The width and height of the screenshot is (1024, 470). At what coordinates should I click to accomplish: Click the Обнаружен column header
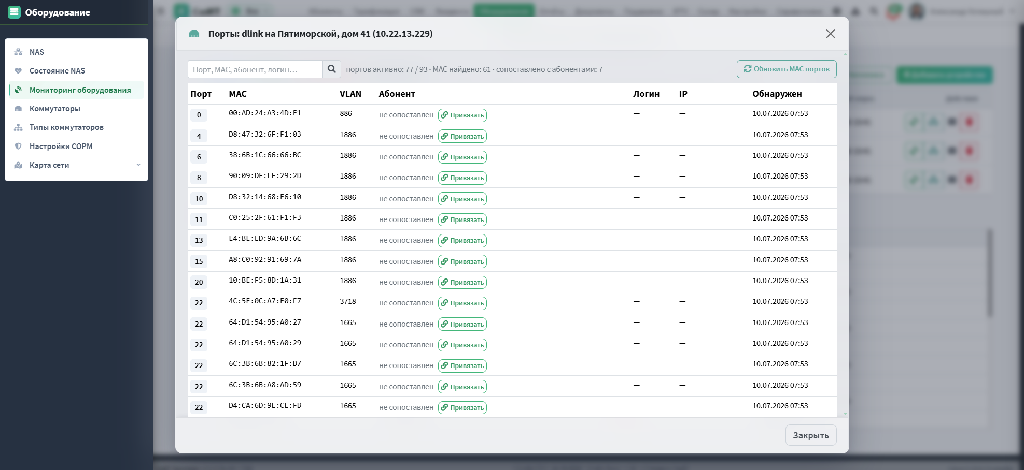[x=777, y=94]
